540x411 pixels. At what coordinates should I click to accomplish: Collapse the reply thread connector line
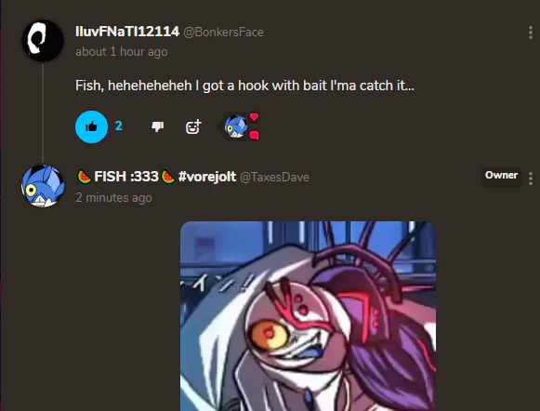pos(43,113)
